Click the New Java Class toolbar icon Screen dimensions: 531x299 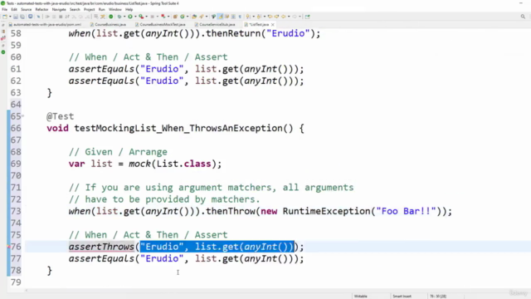(183, 17)
